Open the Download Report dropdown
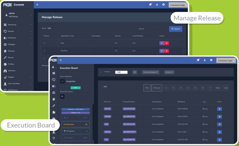The image size is (239, 146). [151, 72]
